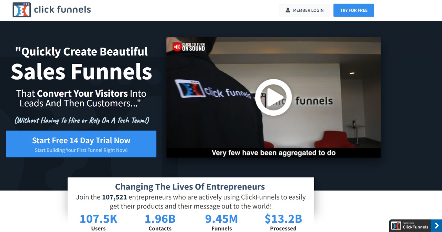442x232 pixels.
Task: Click the click funnels wordmark in header
Action: (63, 10)
